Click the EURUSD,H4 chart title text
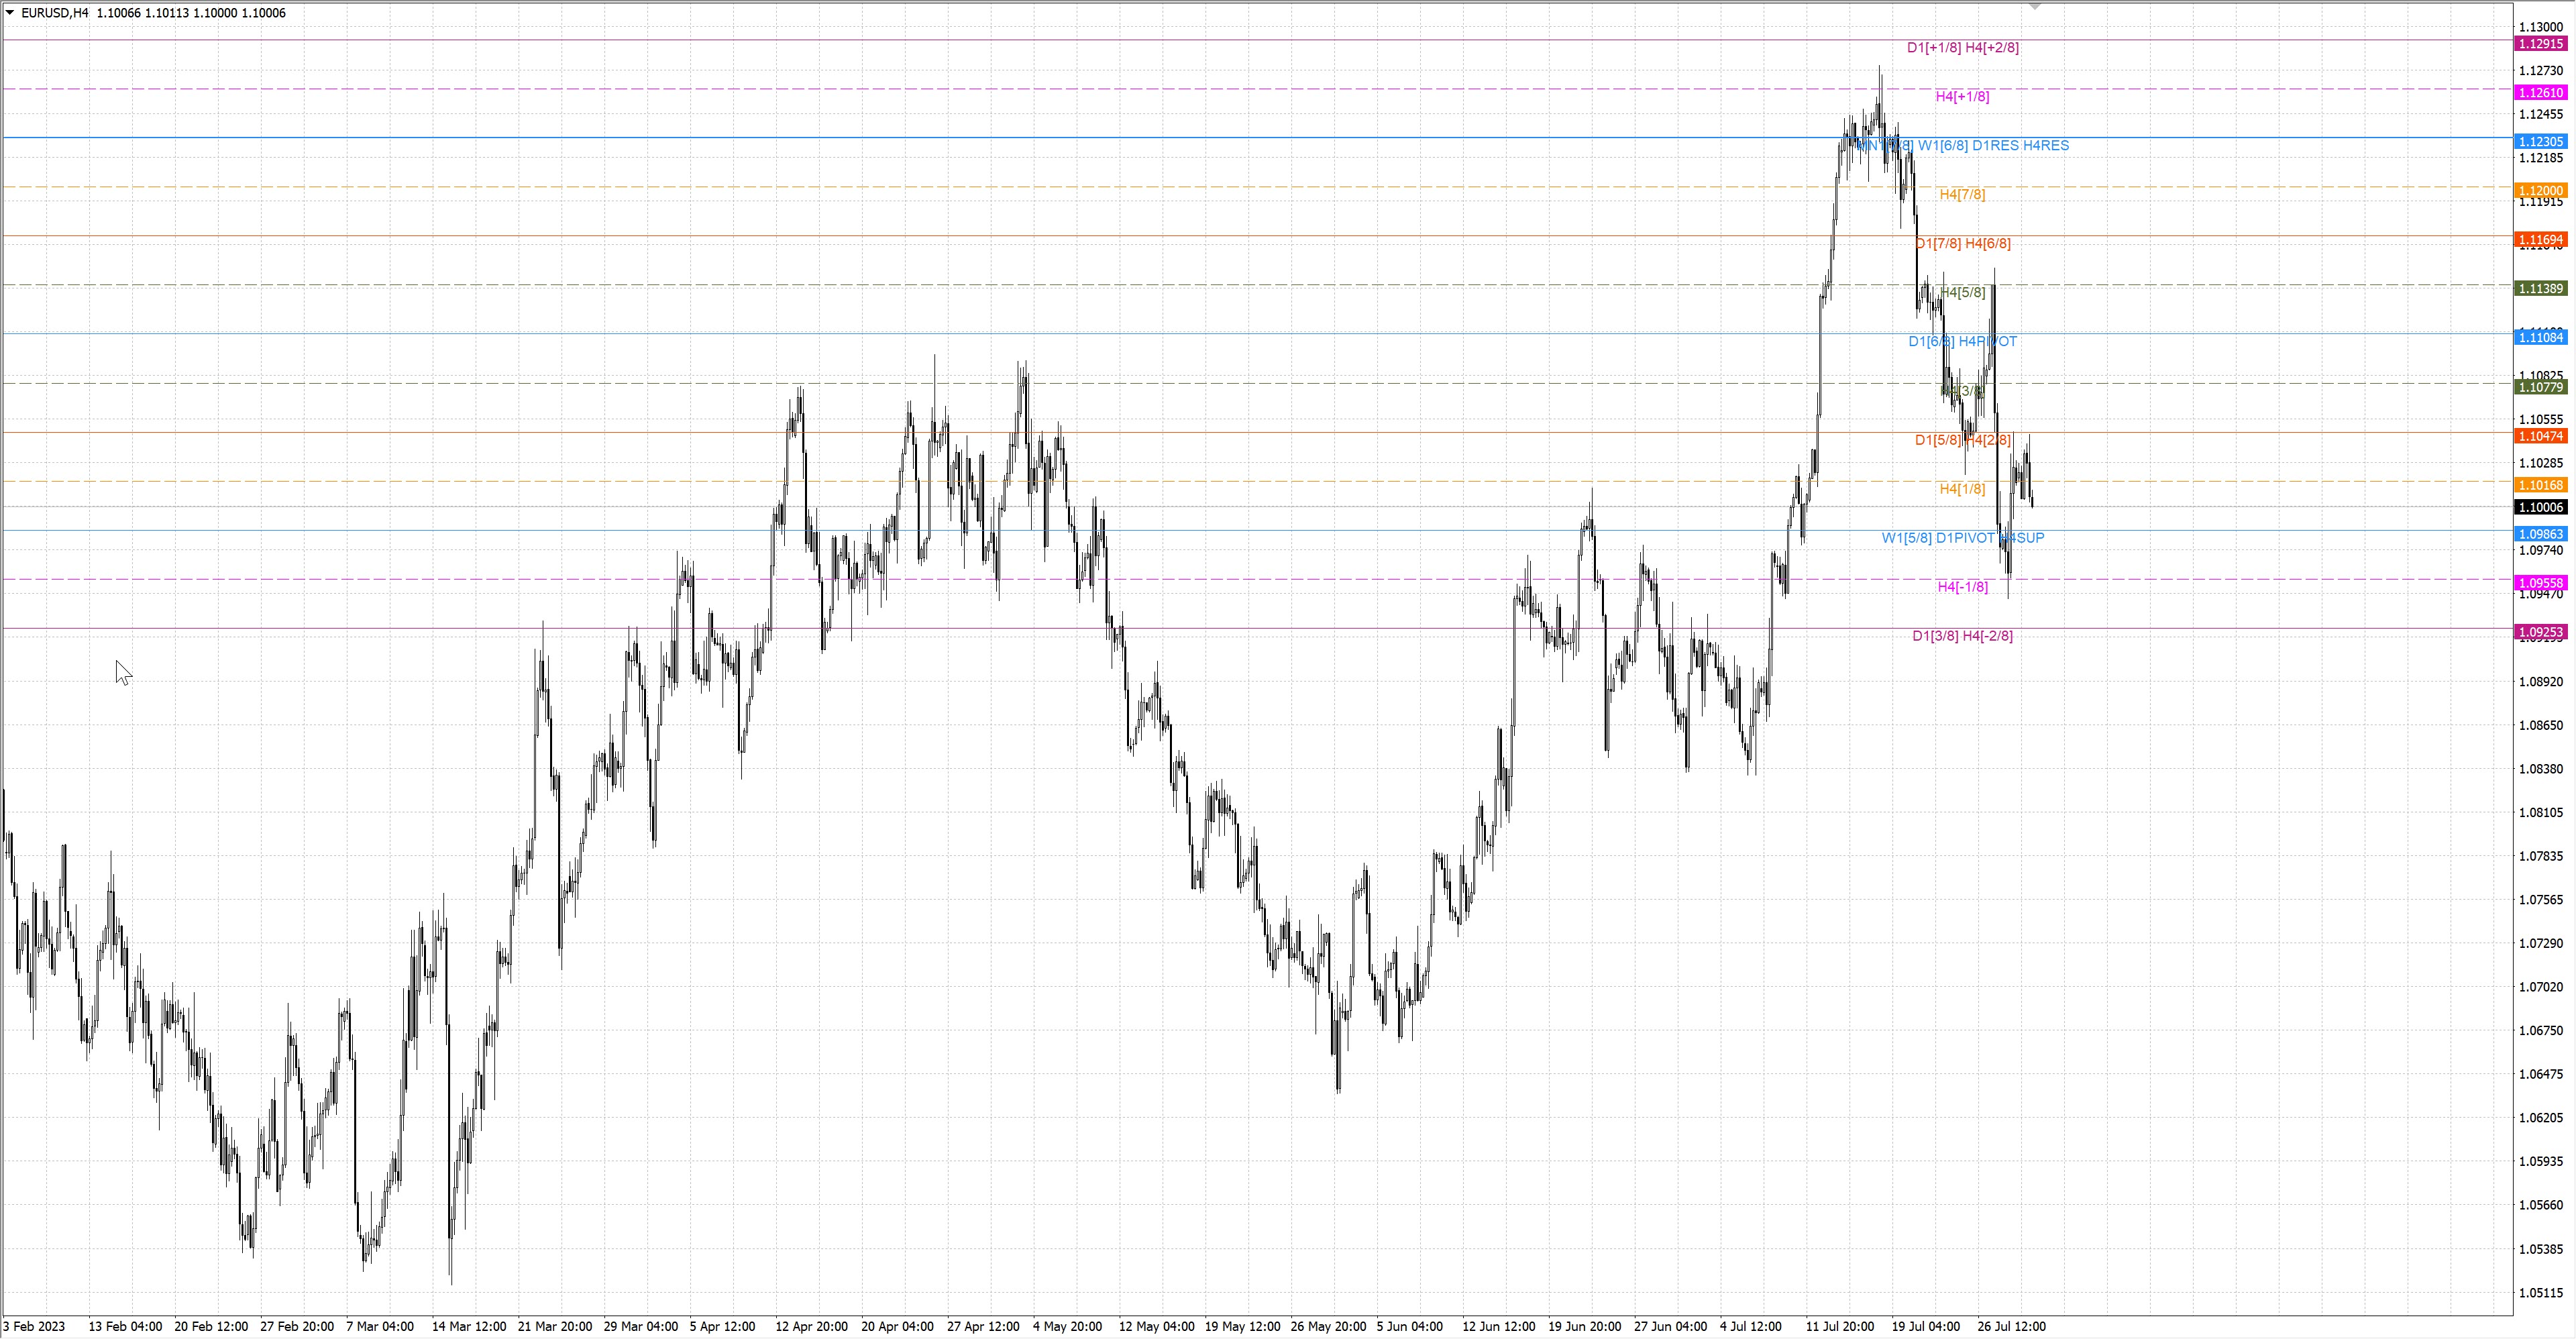Viewport: 2576px width, 1339px height. coord(54,13)
